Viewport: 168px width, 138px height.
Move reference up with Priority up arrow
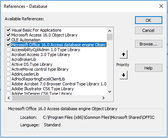tap(123, 55)
